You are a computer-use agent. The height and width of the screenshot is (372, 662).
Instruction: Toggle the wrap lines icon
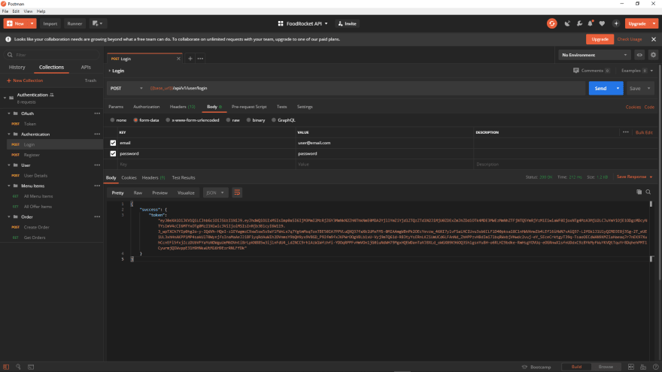pyautogui.click(x=237, y=192)
